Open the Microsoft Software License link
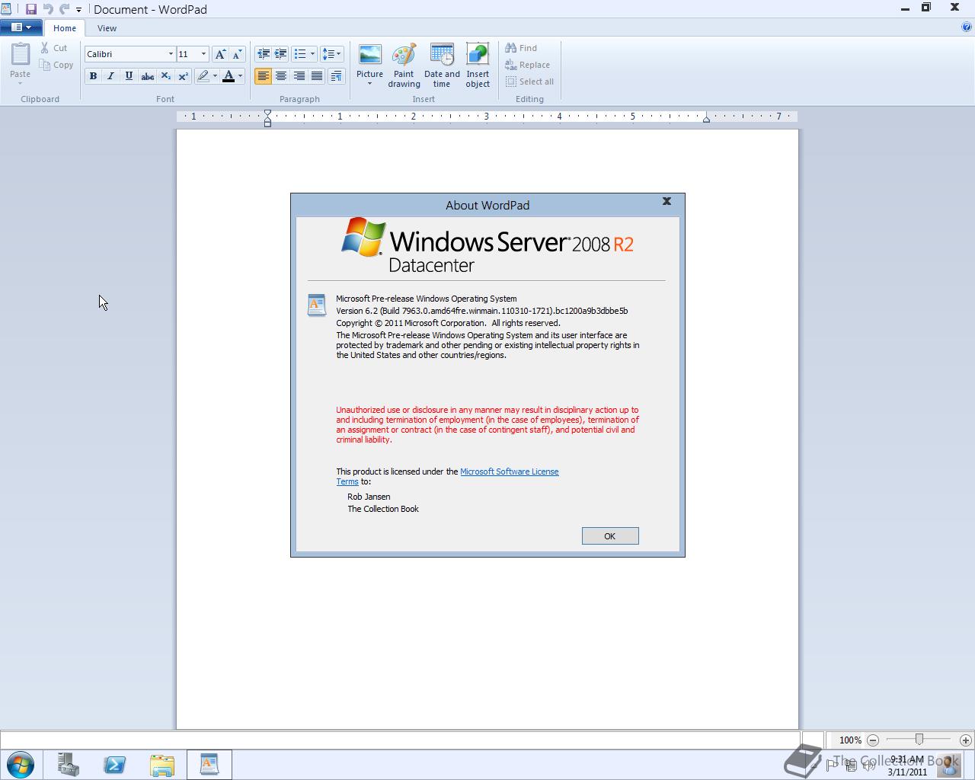Viewport: 975px width, 780px height. coord(509,472)
